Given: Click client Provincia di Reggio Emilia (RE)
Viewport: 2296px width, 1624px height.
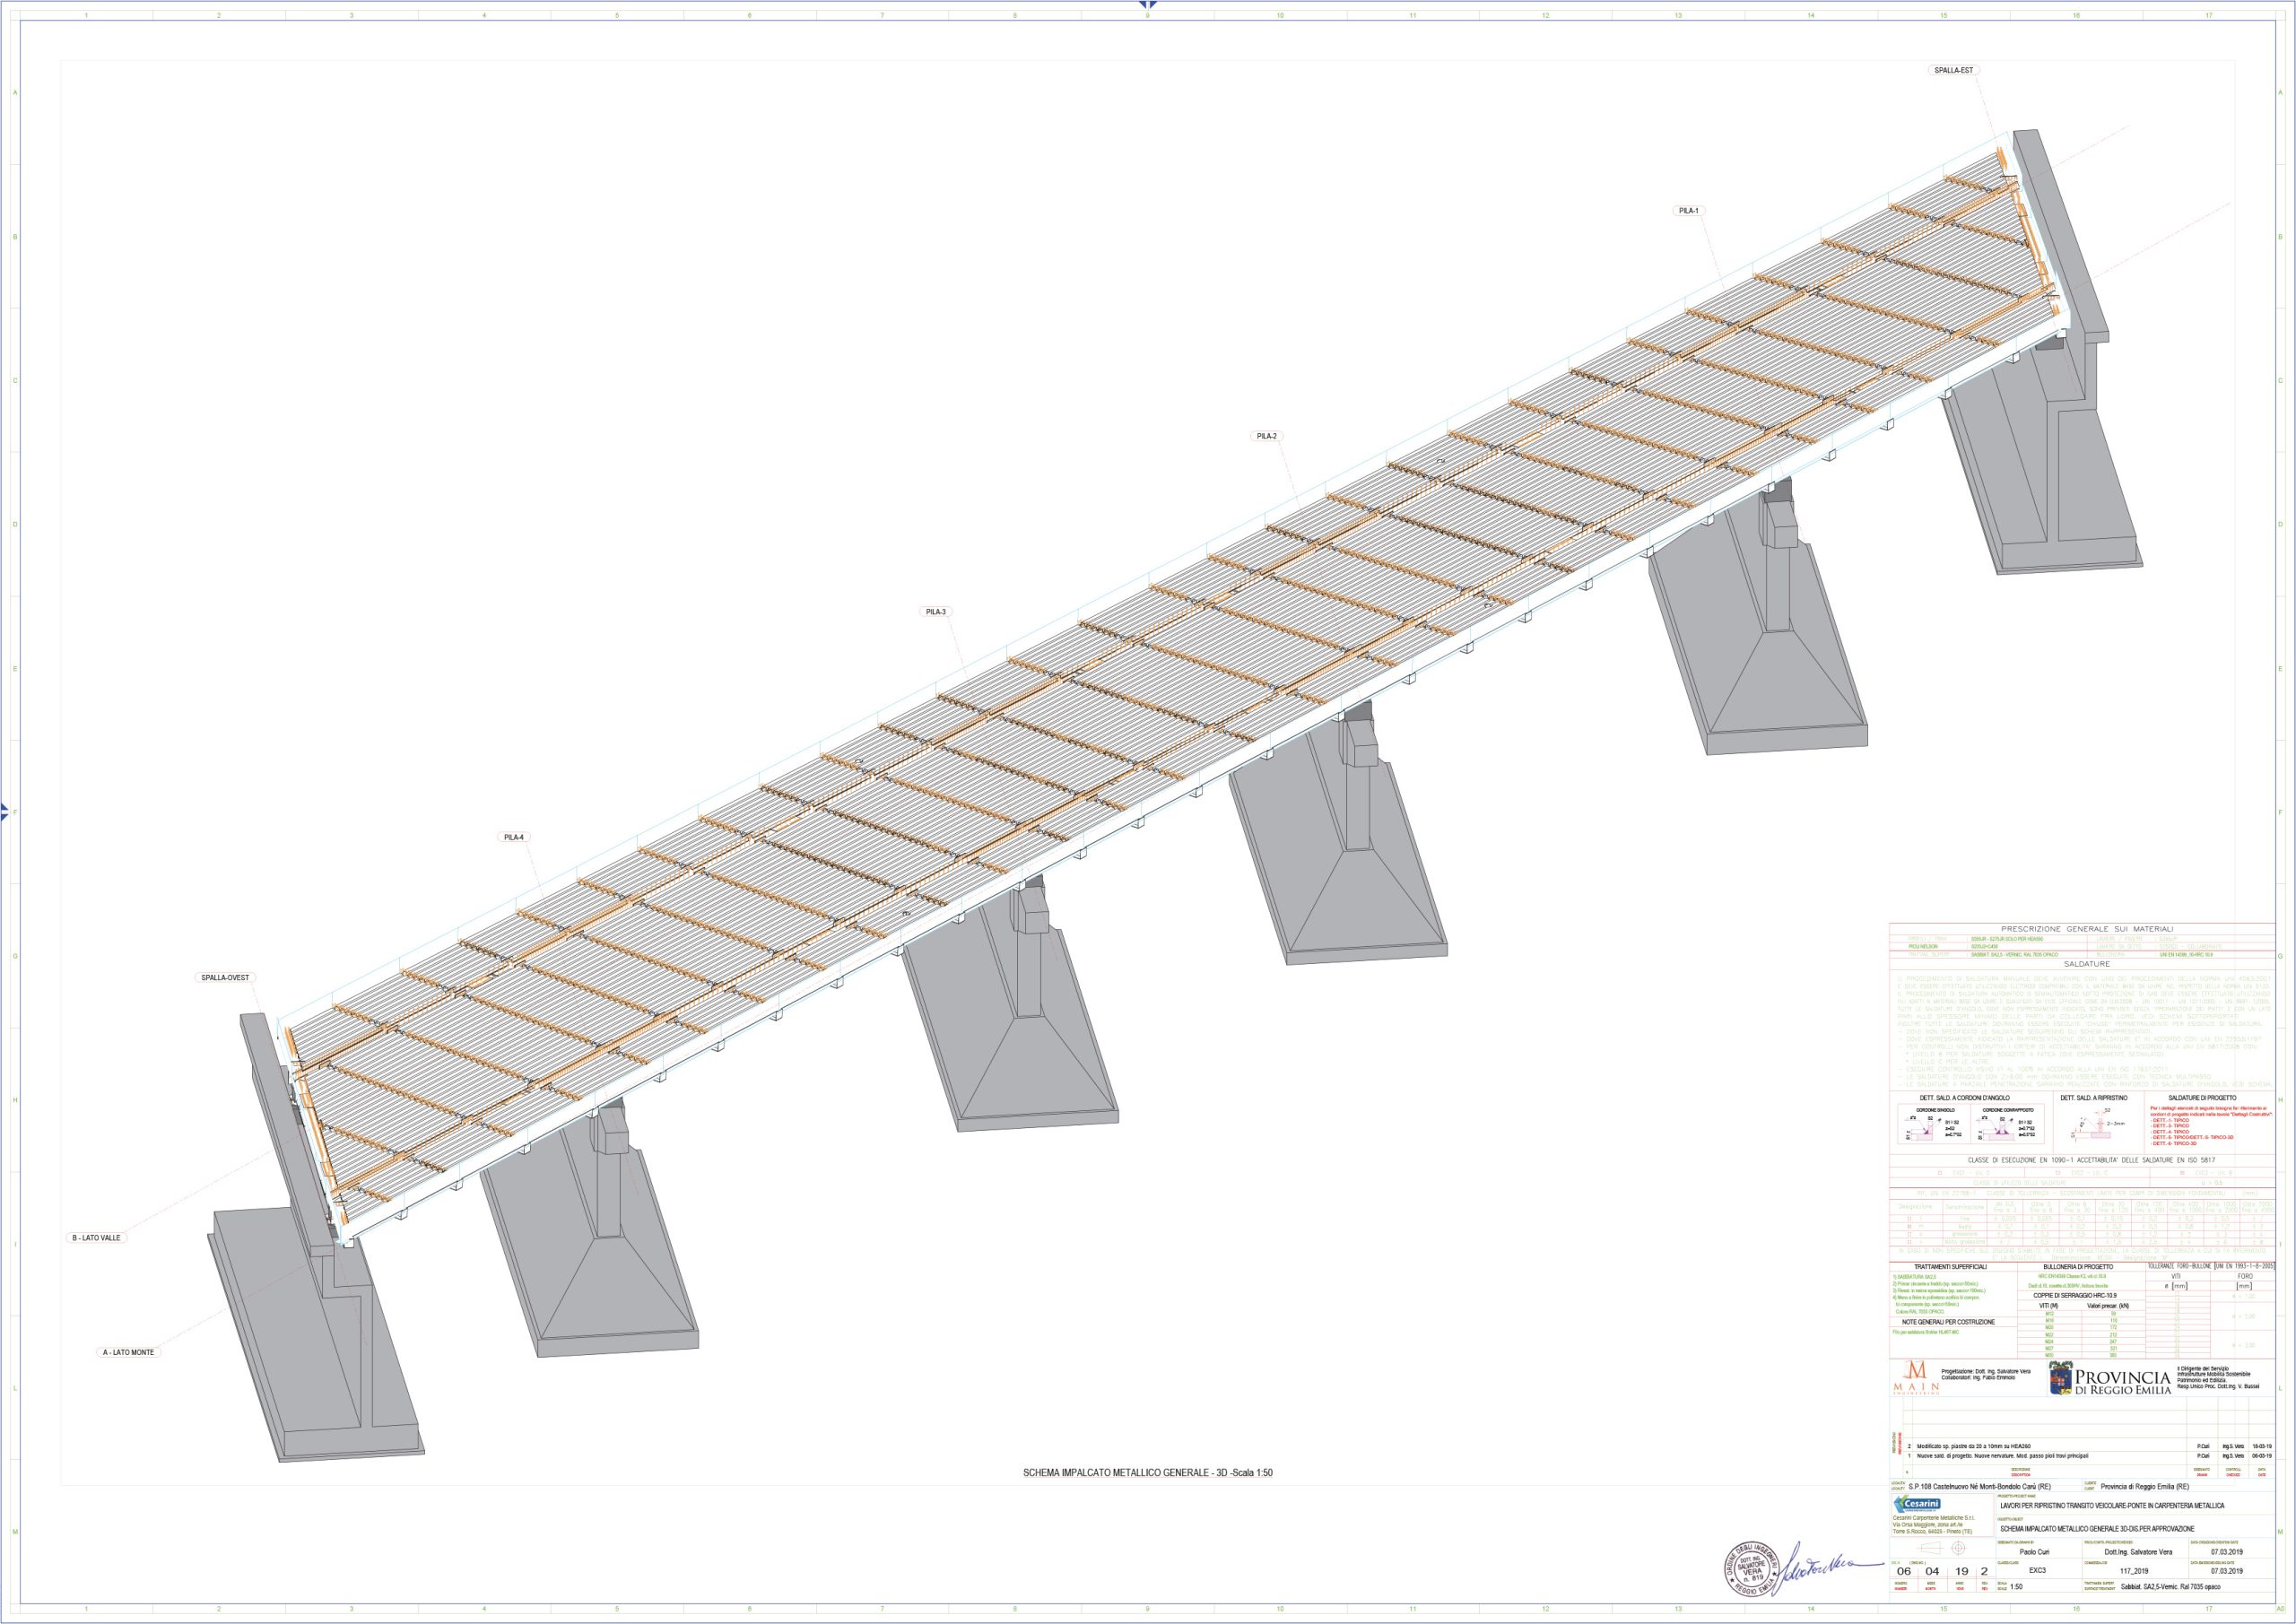Looking at the screenshot, I should pyautogui.click(x=2145, y=1487).
